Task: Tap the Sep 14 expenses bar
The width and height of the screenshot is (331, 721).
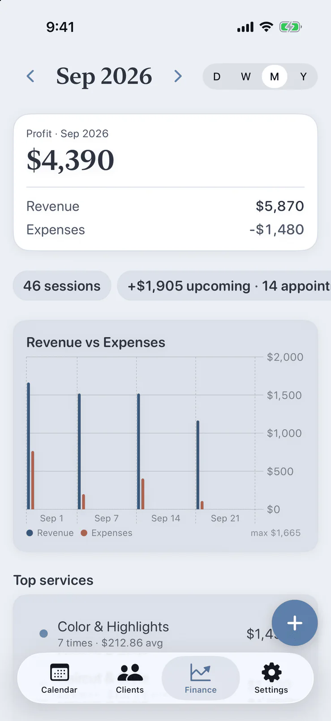Action: pos(143,494)
